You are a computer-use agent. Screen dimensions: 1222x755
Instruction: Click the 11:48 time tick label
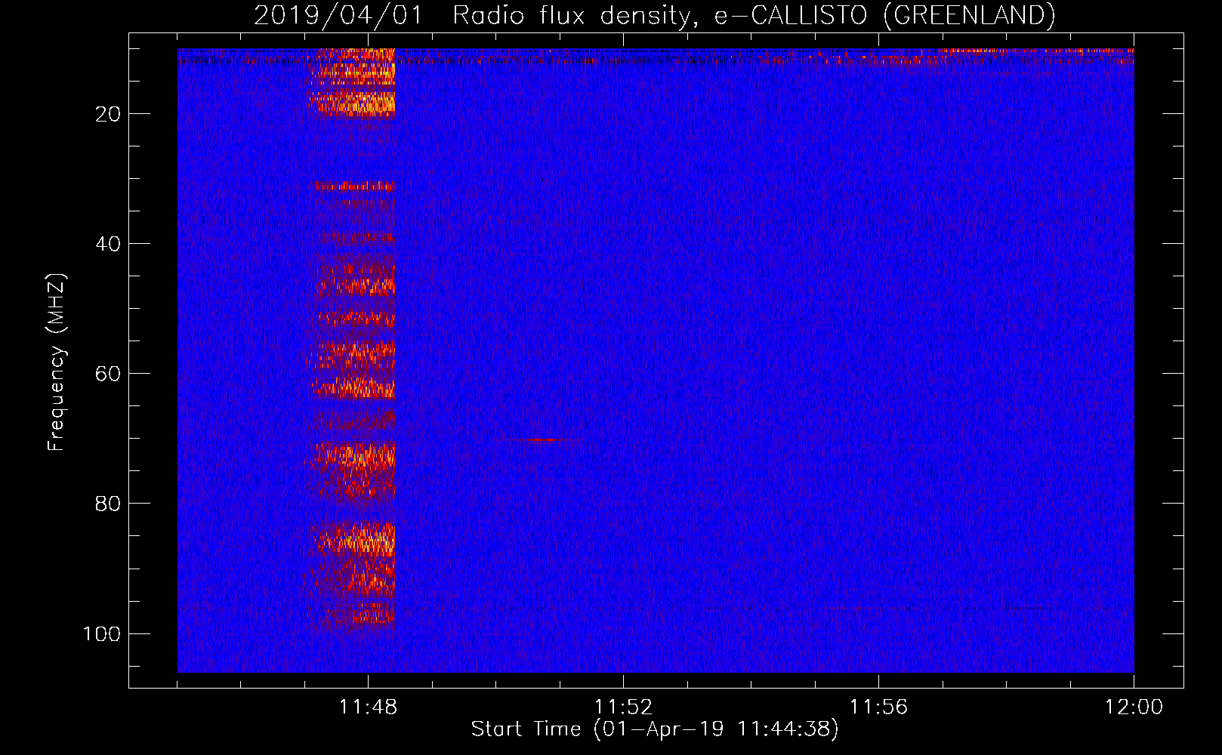[x=368, y=707]
